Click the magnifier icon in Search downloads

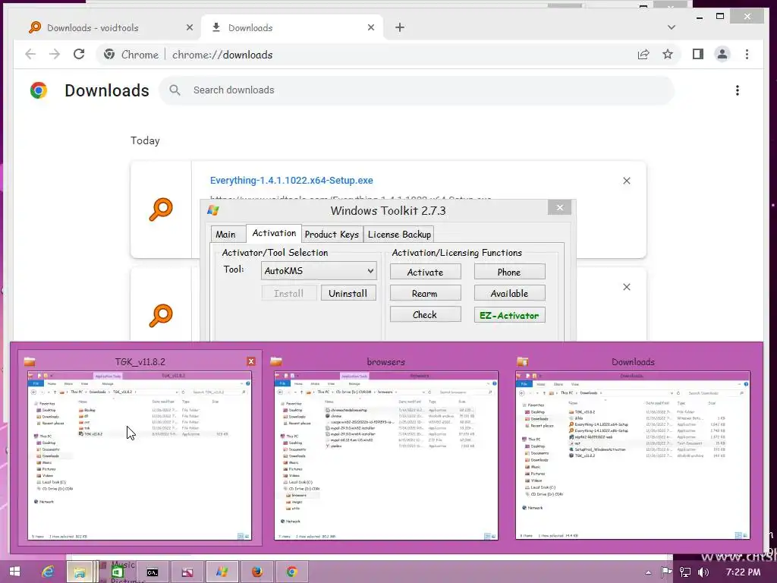coord(175,90)
